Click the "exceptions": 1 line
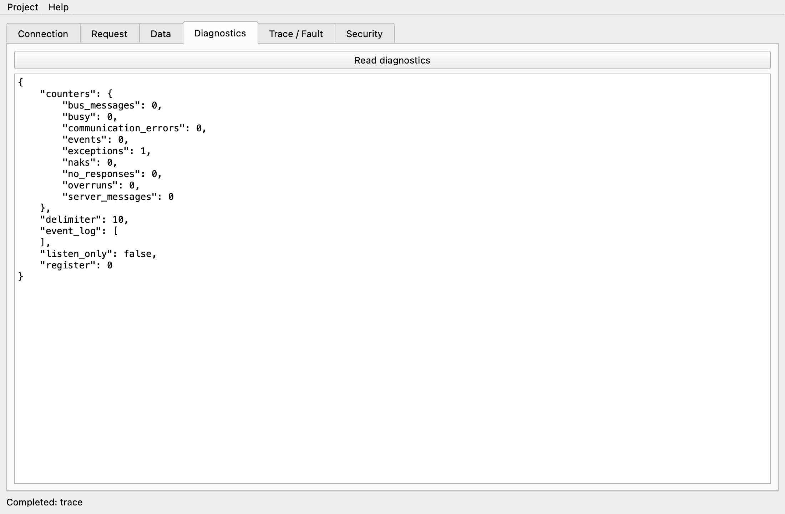The height and width of the screenshot is (514, 785). pos(106,151)
